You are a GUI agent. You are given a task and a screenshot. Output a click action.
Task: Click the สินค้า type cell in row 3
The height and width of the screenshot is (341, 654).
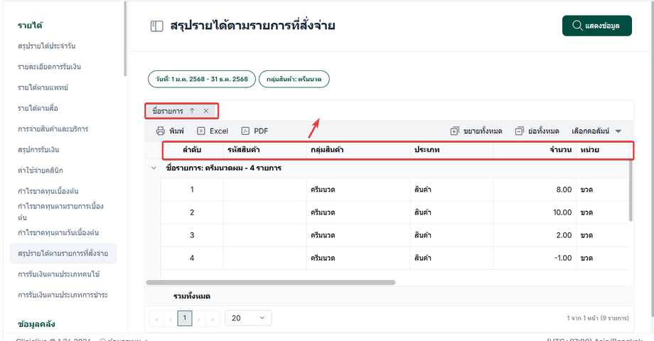click(451, 235)
